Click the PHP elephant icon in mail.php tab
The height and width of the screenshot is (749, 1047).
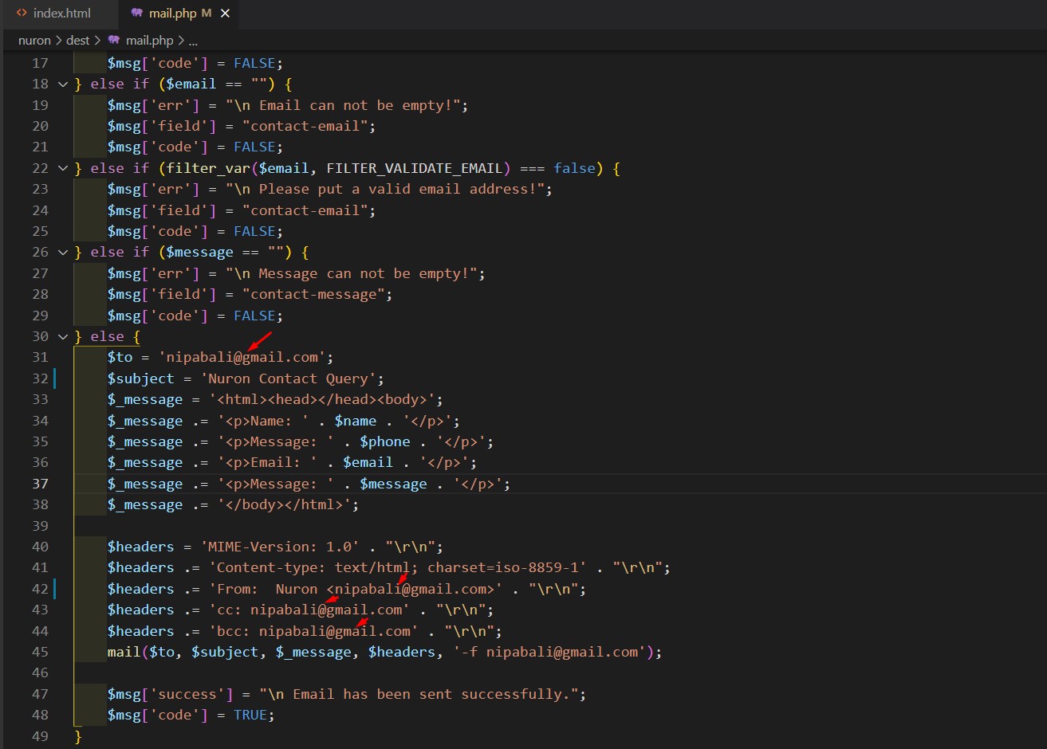point(137,14)
